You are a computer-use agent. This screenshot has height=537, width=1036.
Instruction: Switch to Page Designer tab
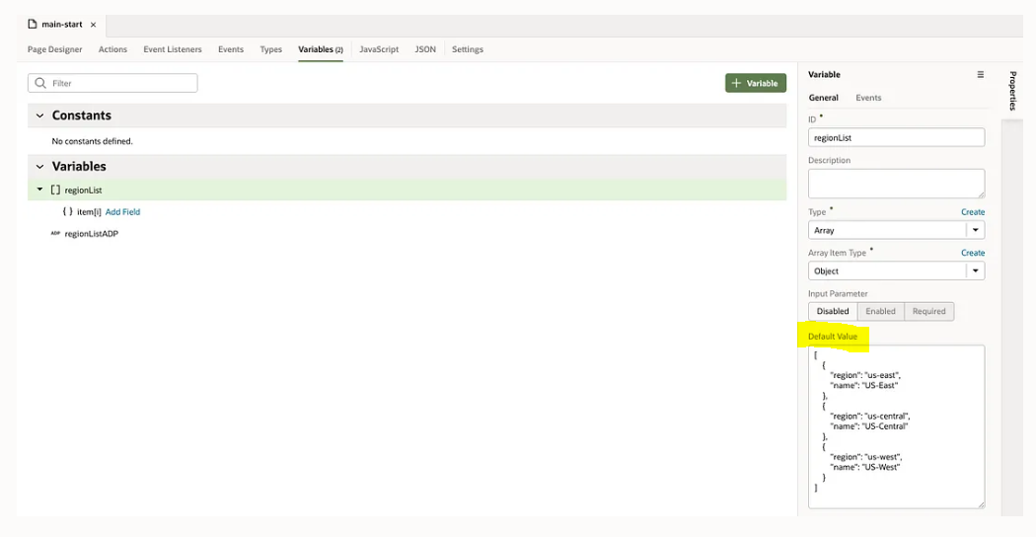(55, 49)
